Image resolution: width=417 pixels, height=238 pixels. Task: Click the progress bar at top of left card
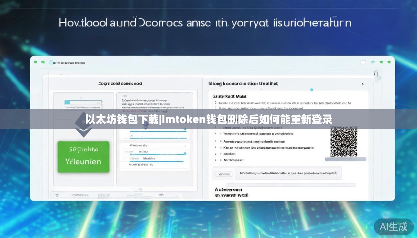83,102
